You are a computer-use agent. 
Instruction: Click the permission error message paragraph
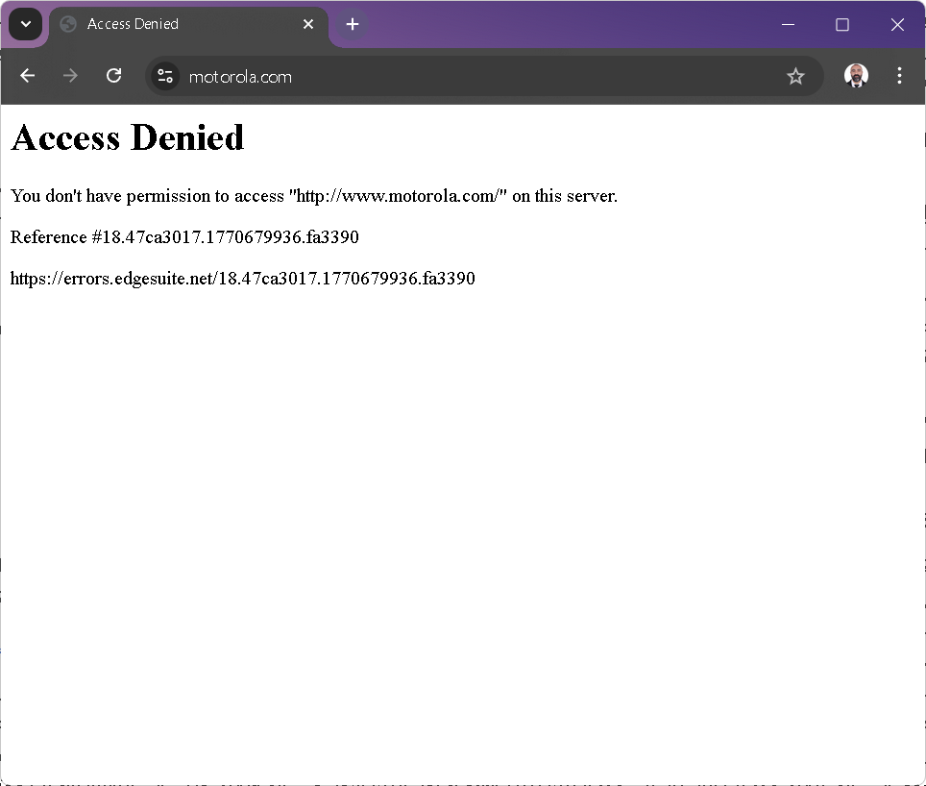click(x=314, y=196)
